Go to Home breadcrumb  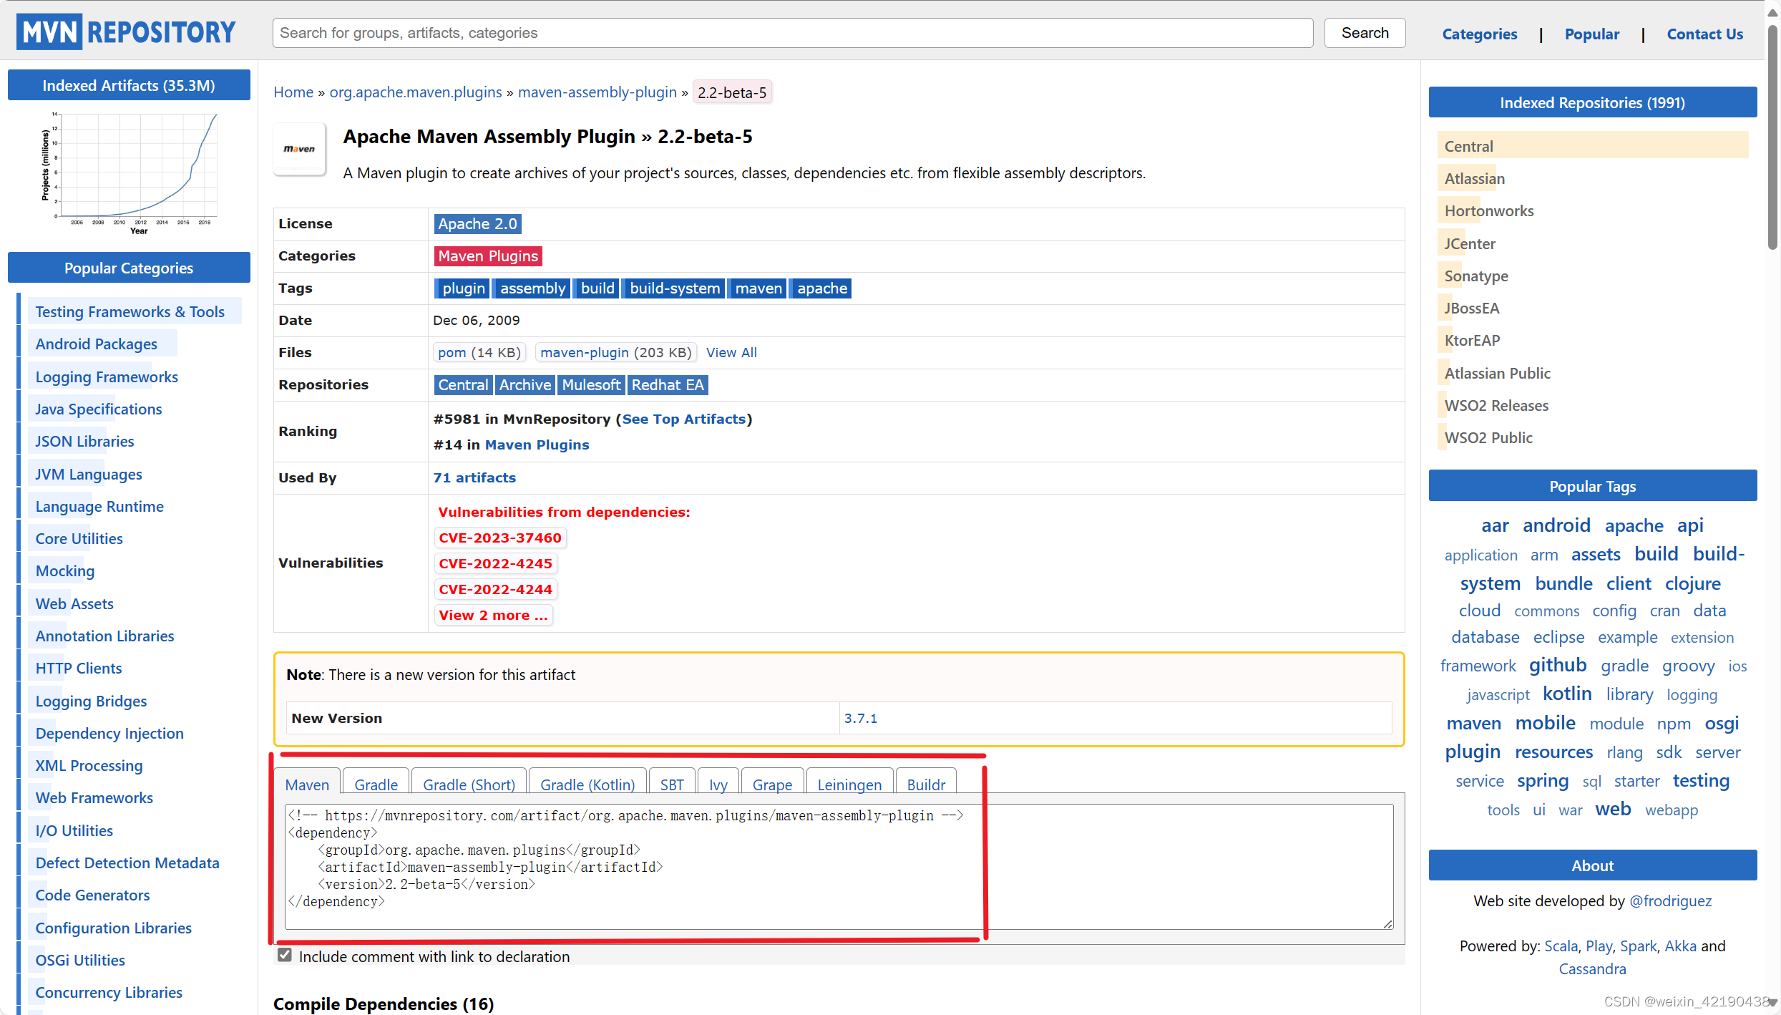(293, 92)
